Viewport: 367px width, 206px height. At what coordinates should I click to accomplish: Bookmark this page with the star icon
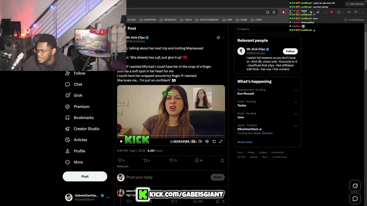click(x=274, y=12)
